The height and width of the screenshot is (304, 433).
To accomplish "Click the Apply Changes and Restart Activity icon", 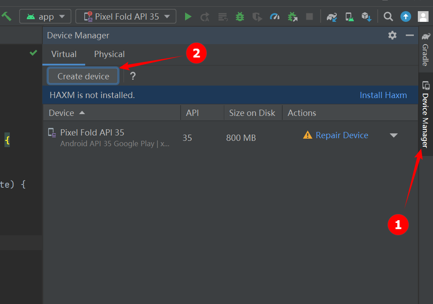I will [x=205, y=17].
